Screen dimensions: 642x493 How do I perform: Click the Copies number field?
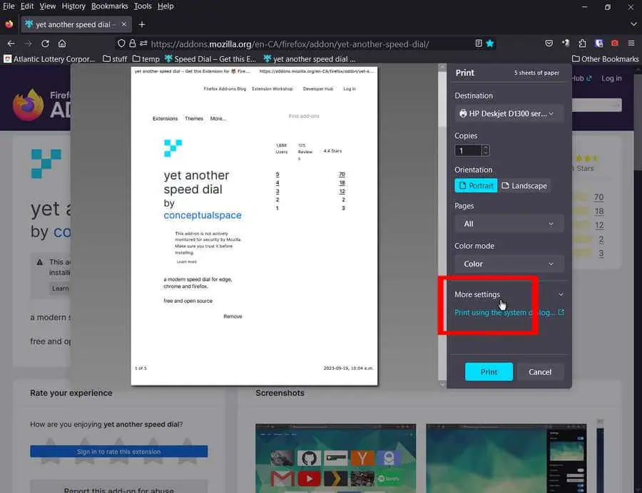(468, 150)
